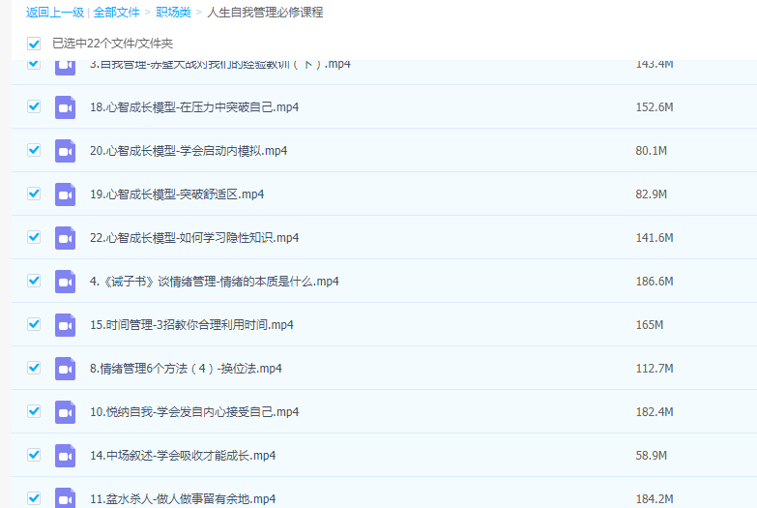757x508 pixels.
Task: Go back via 返回上一级 link
Action: 54,13
